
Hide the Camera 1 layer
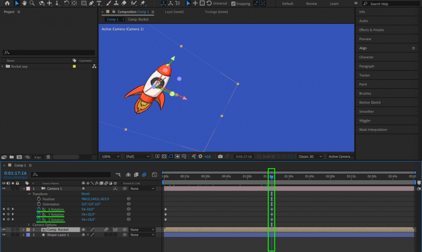pyautogui.click(x=4, y=189)
